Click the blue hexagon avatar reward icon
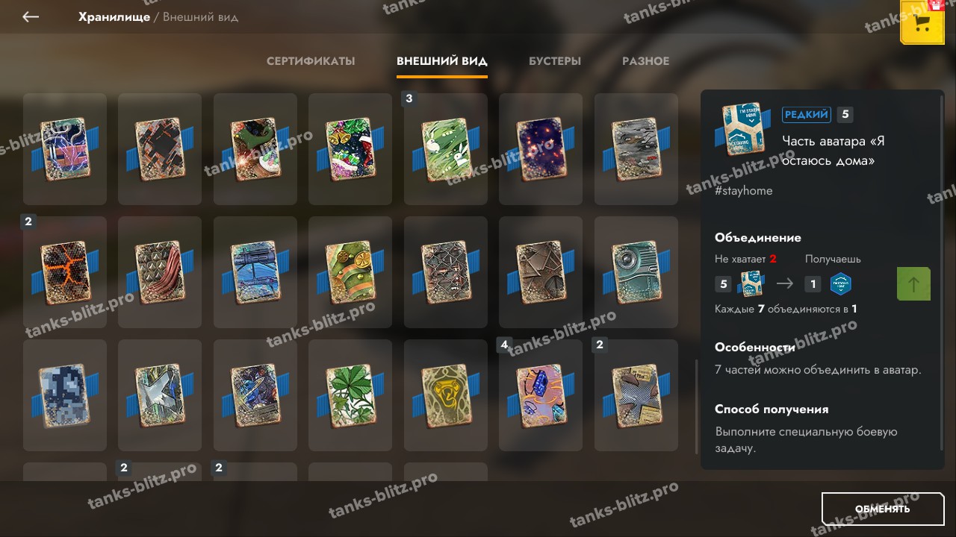 click(x=841, y=284)
